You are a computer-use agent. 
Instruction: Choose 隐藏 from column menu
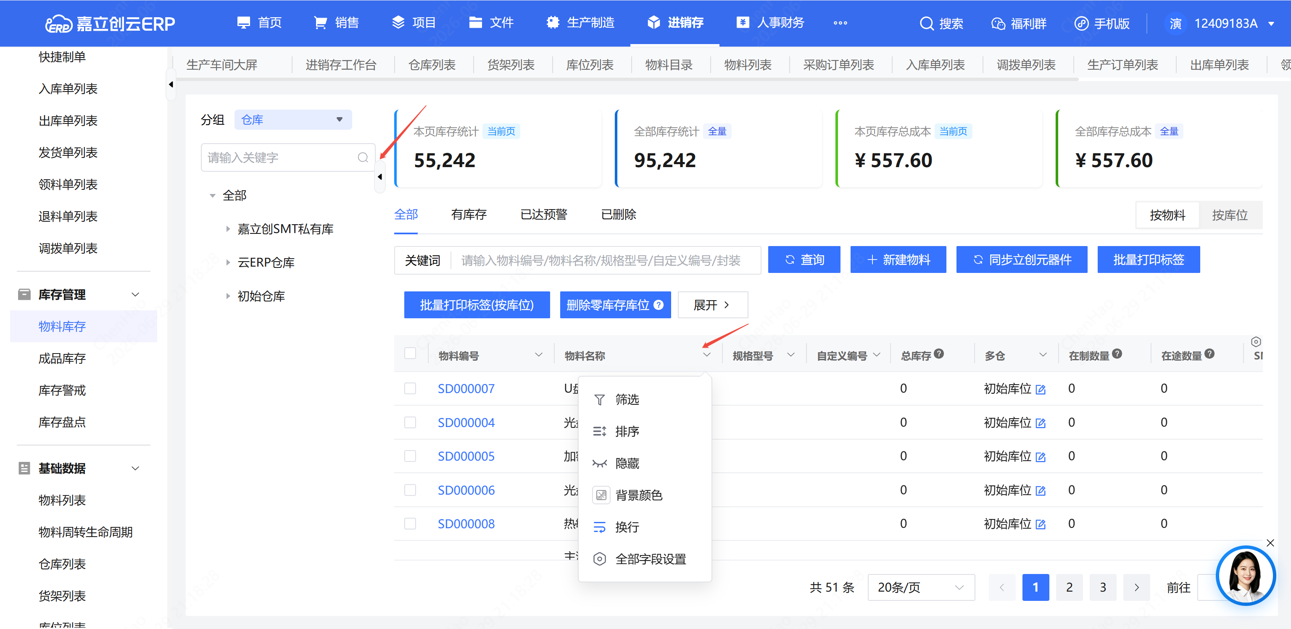[x=645, y=464]
